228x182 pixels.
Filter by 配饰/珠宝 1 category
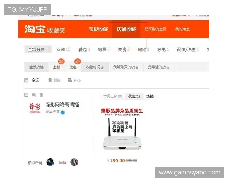click(x=188, y=50)
